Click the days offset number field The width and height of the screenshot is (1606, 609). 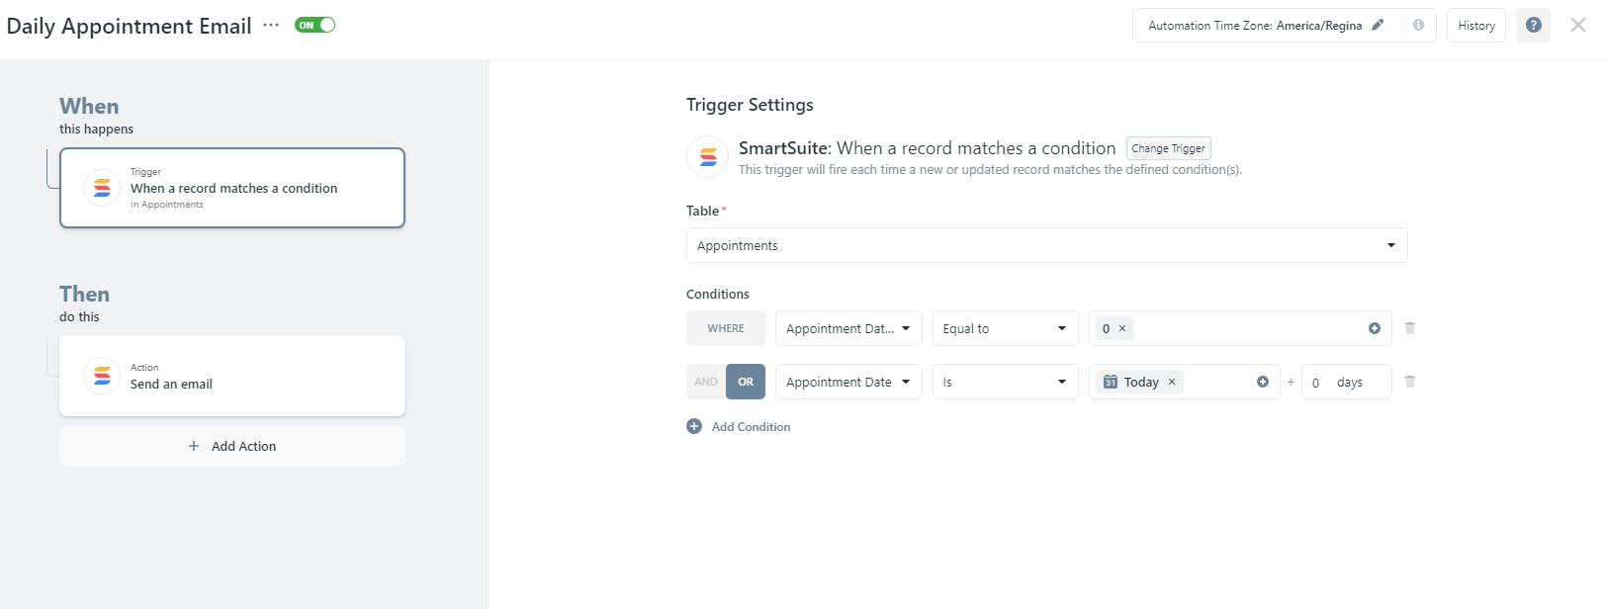1317,383
